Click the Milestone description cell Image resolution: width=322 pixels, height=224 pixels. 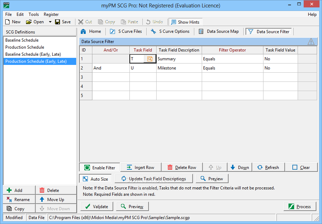coord(179,68)
